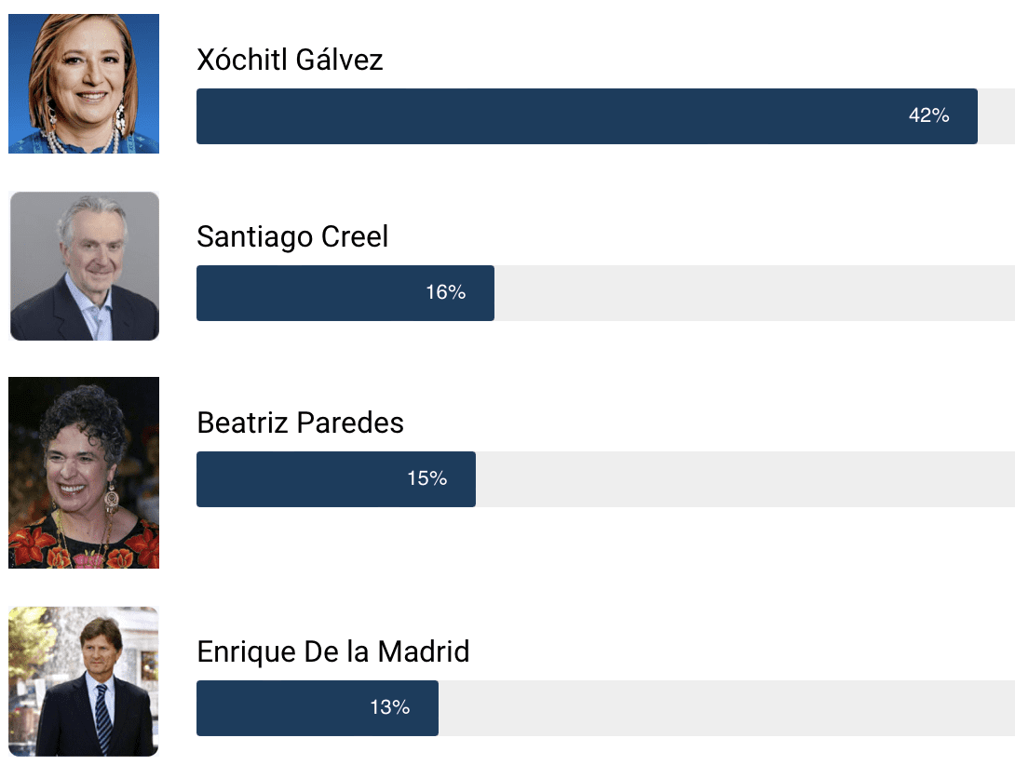
Task: Click the 42% filled poll bar
Action: pyautogui.click(x=588, y=116)
